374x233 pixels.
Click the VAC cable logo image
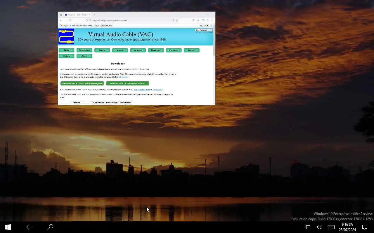coord(66,36)
